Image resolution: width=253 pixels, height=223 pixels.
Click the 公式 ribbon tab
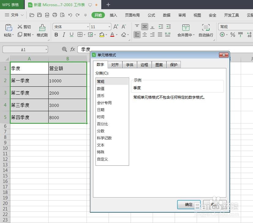[151, 15]
